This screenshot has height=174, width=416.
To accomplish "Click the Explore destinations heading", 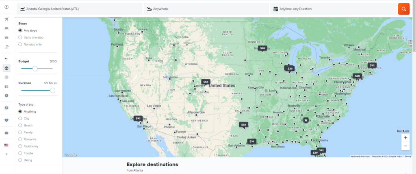I will (x=152, y=164).
